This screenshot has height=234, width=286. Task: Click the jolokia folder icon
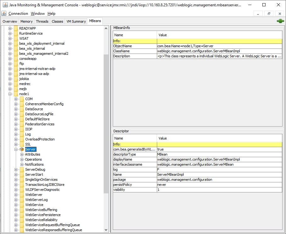coord(16,79)
